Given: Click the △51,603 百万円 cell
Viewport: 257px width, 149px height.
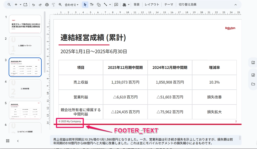Looking at the screenshot, I should point(170,97).
